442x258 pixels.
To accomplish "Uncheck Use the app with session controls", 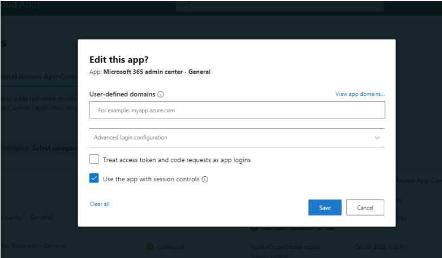I will pos(94,178).
